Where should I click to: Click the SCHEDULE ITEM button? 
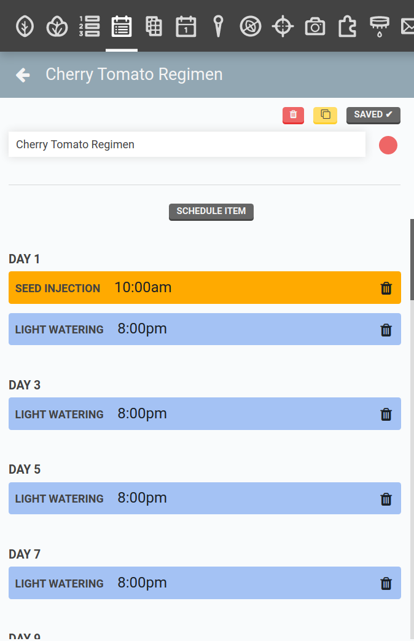(211, 212)
